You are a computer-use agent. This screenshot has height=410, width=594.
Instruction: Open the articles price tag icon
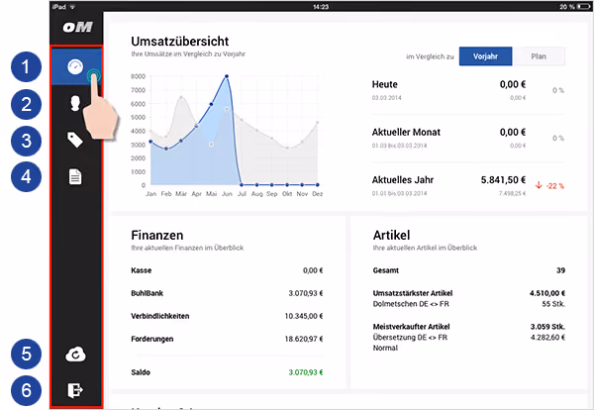click(75, 140)
